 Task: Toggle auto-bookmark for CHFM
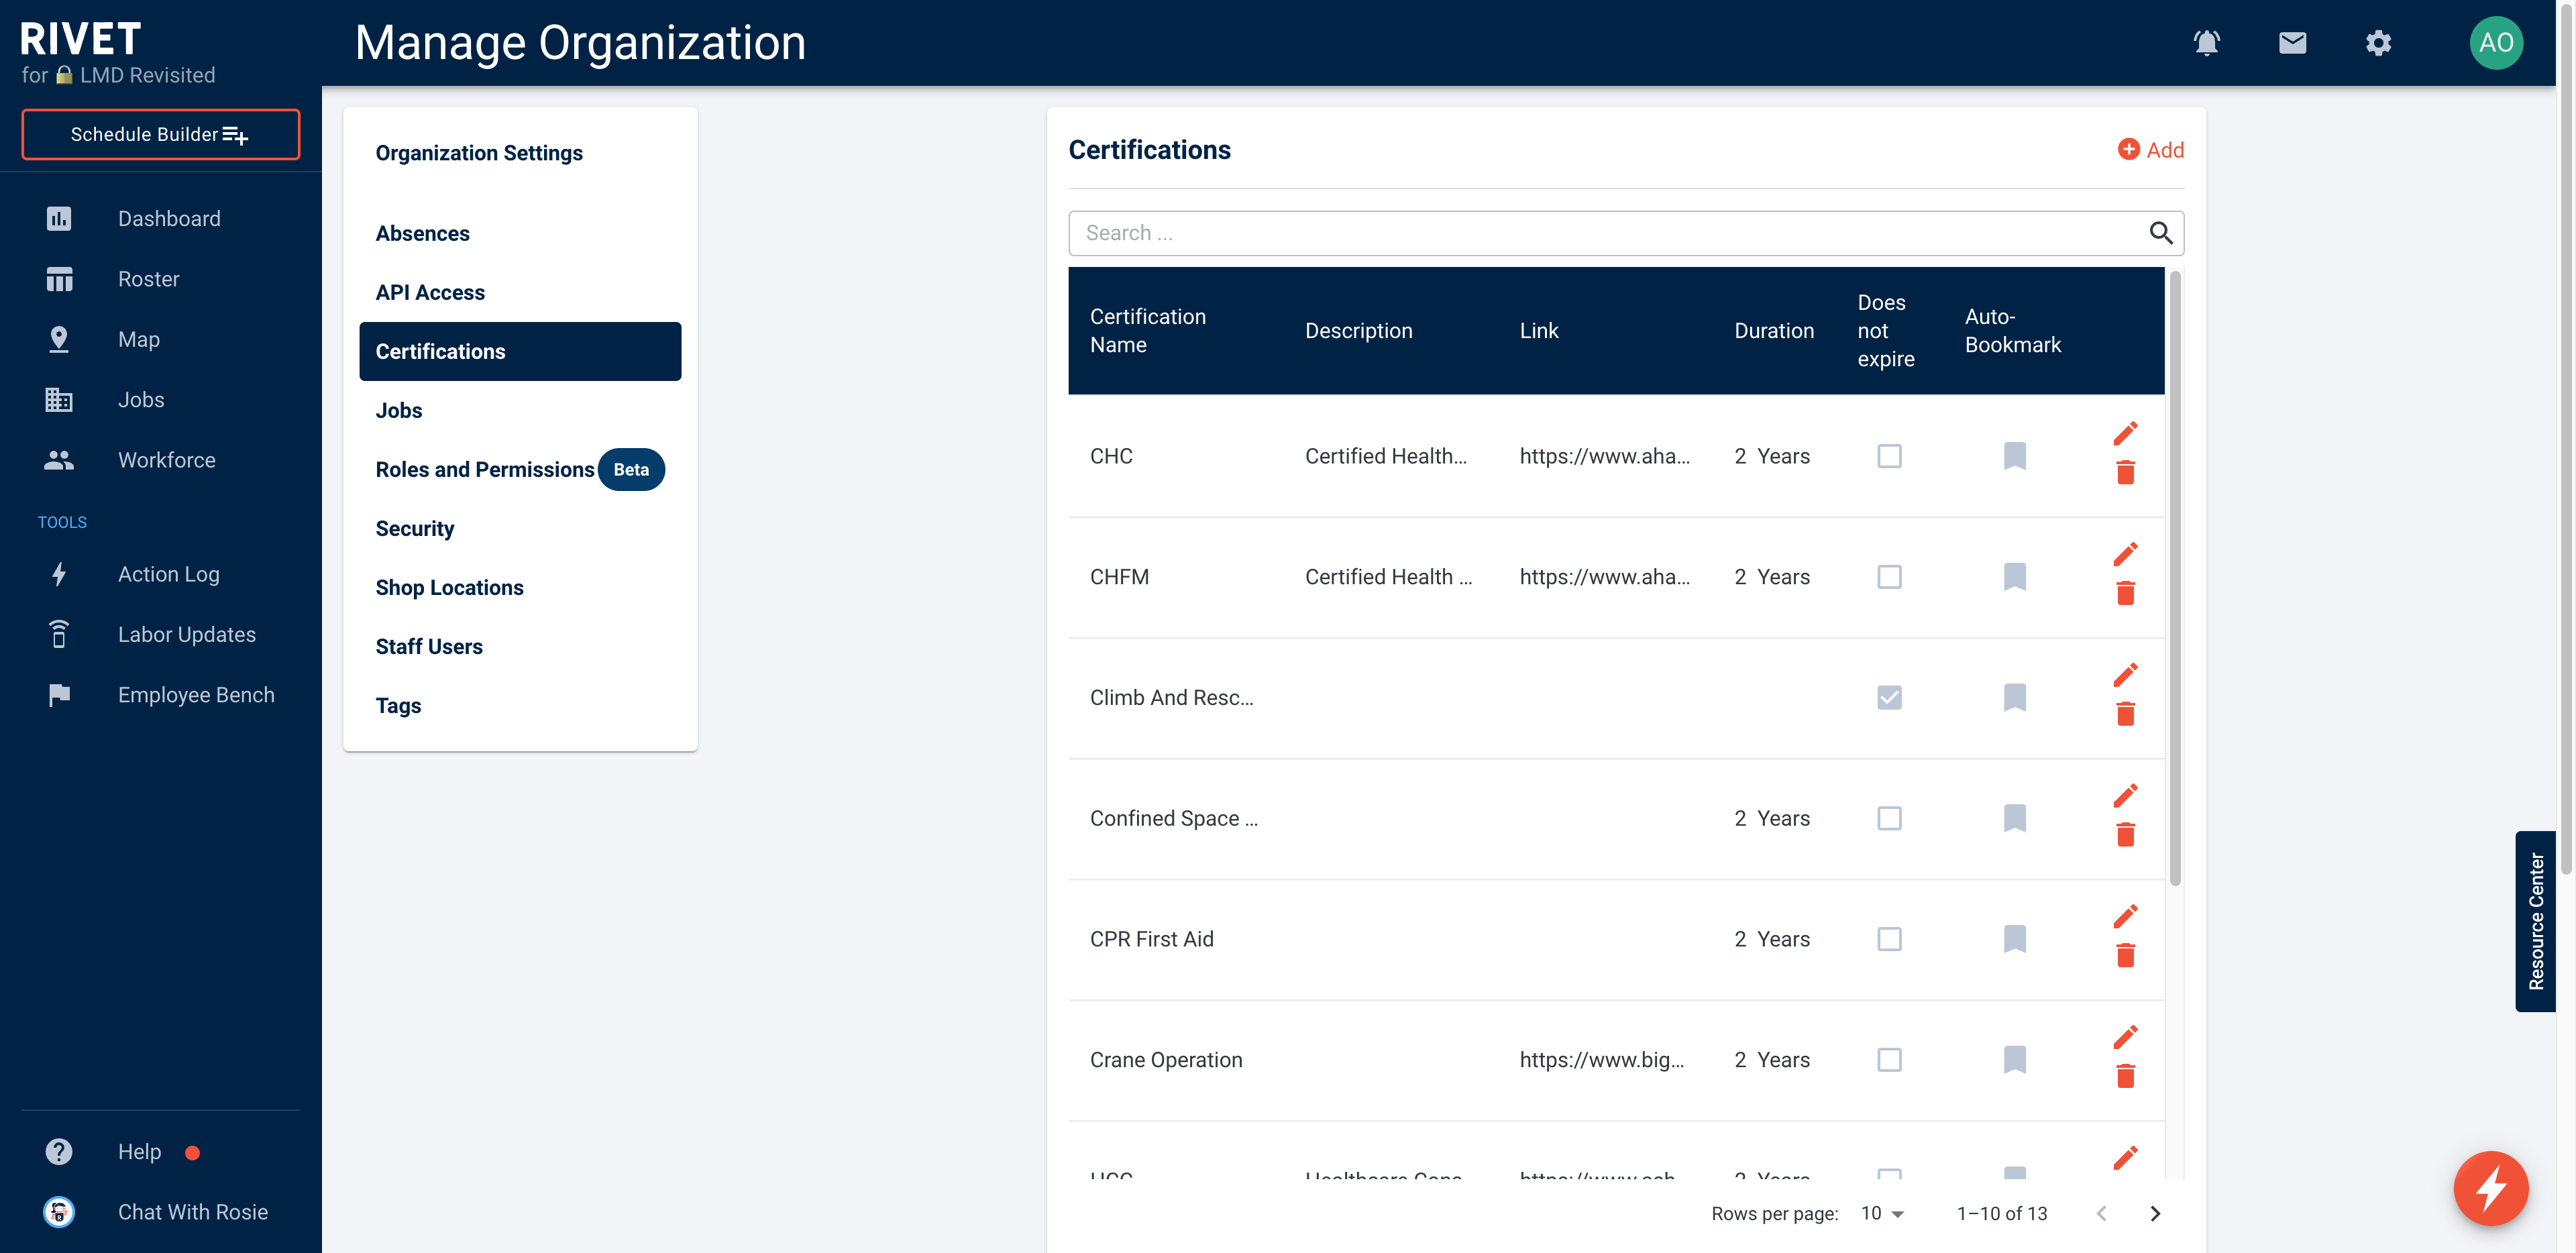tap(2014, 577)
